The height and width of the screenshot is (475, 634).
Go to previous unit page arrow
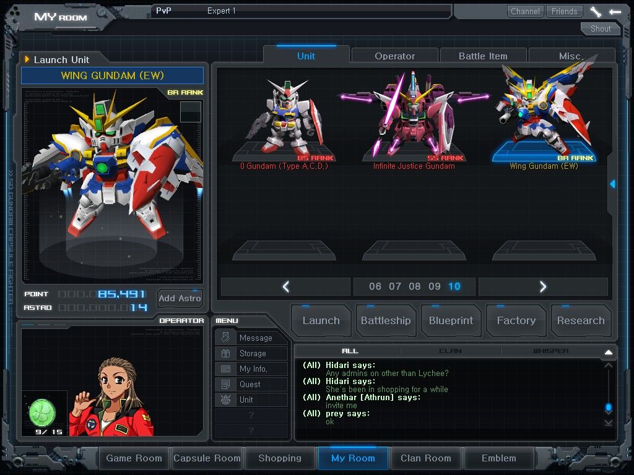click(286, 286)
